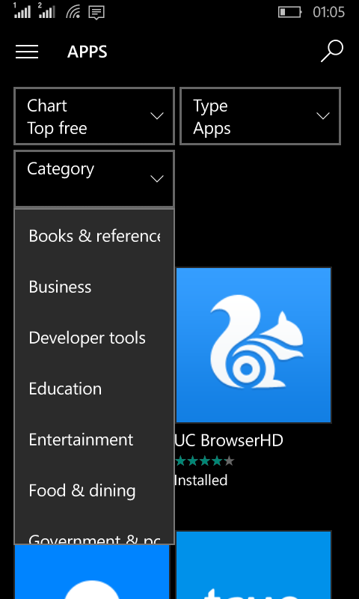Collapse the Category dropdown

pos(94,179)
